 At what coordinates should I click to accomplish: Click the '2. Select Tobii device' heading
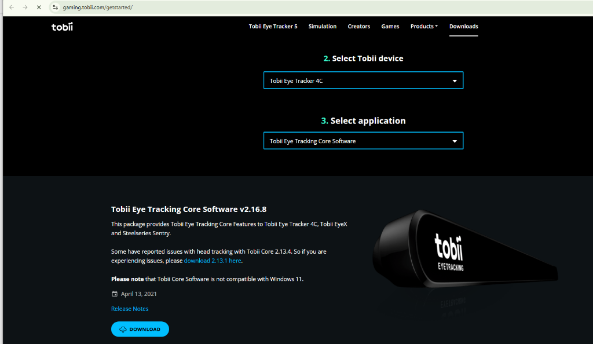[363, 58]
